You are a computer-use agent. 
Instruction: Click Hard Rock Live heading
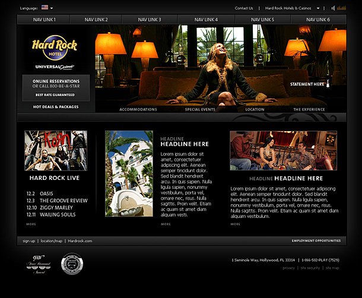(55, 178)
